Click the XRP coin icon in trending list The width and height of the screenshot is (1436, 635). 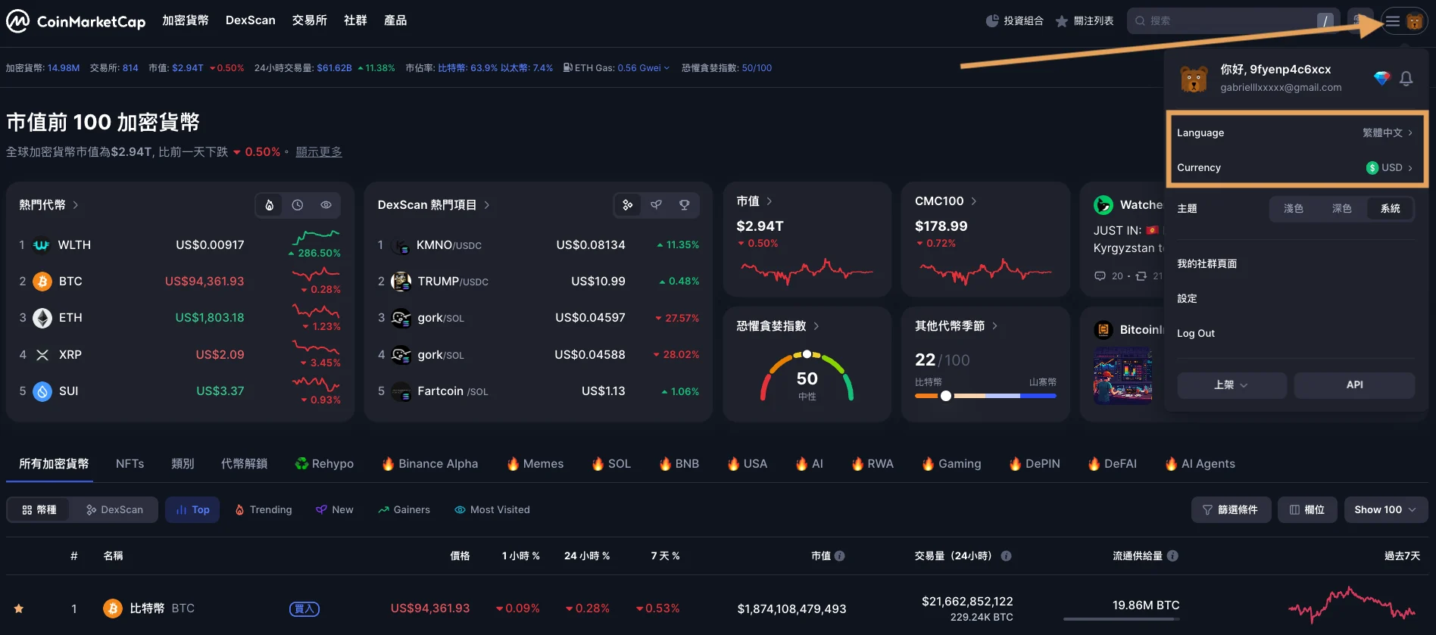(x=42, y=355)
